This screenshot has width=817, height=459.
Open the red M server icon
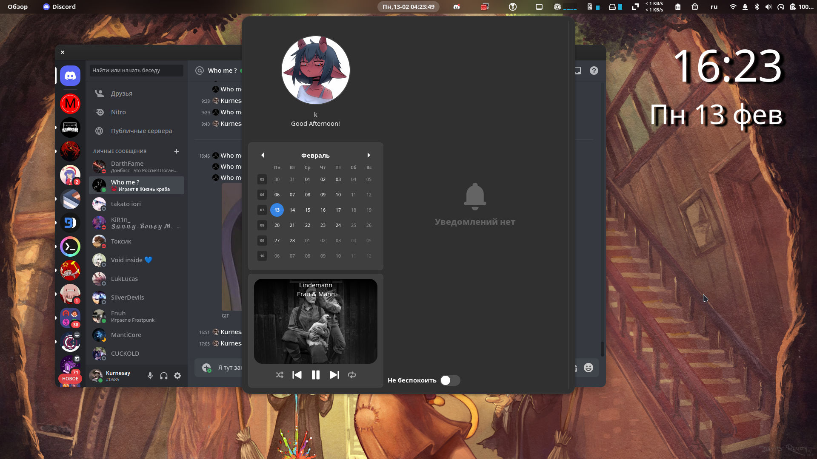point(70,103)
